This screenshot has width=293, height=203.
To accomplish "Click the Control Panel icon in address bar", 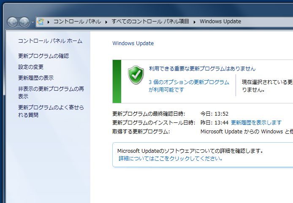I will click(x=41, y=22).
